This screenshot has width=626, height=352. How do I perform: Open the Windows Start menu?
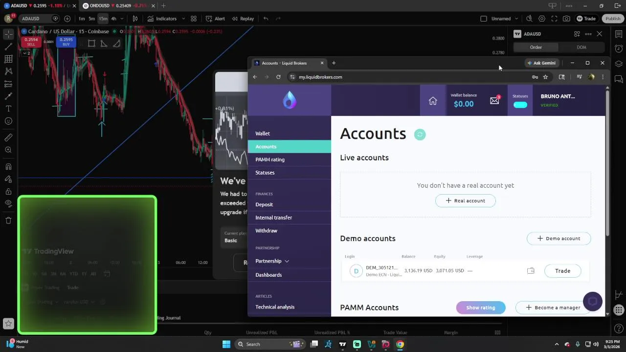[226, 344]
